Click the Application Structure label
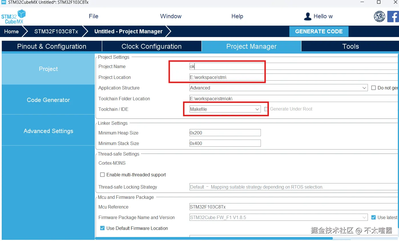 click(x=119, y=88)
